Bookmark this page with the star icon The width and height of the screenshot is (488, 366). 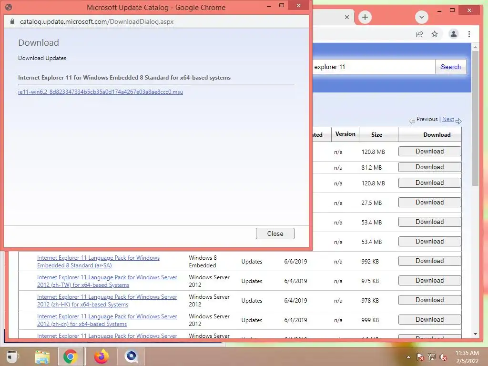coord(435,34)
